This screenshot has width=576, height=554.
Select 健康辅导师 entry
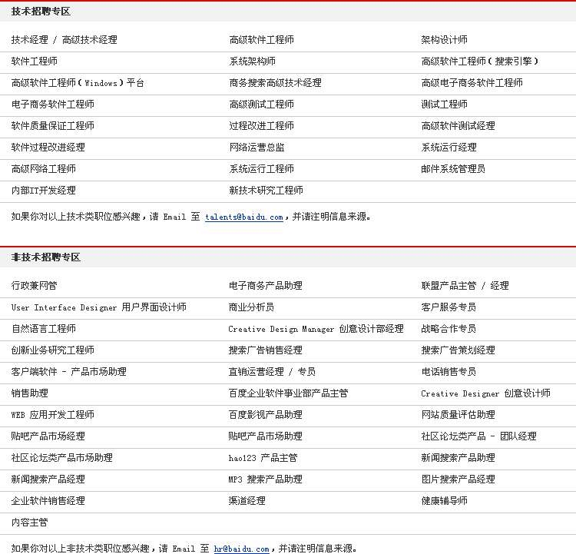(444, 501)
